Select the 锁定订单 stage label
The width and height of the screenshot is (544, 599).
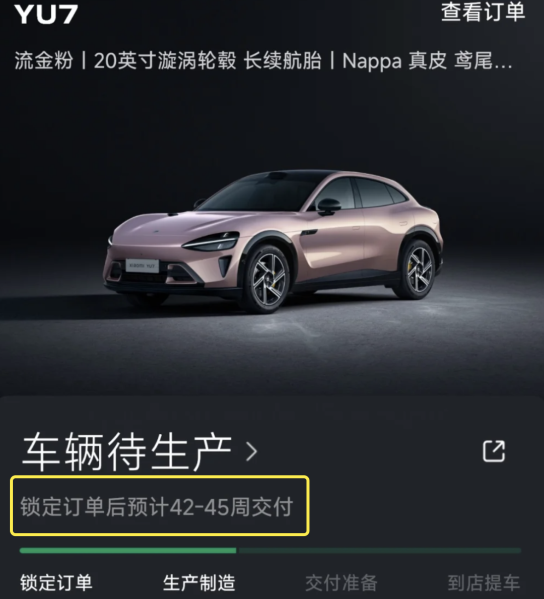[x=56, y=583]
